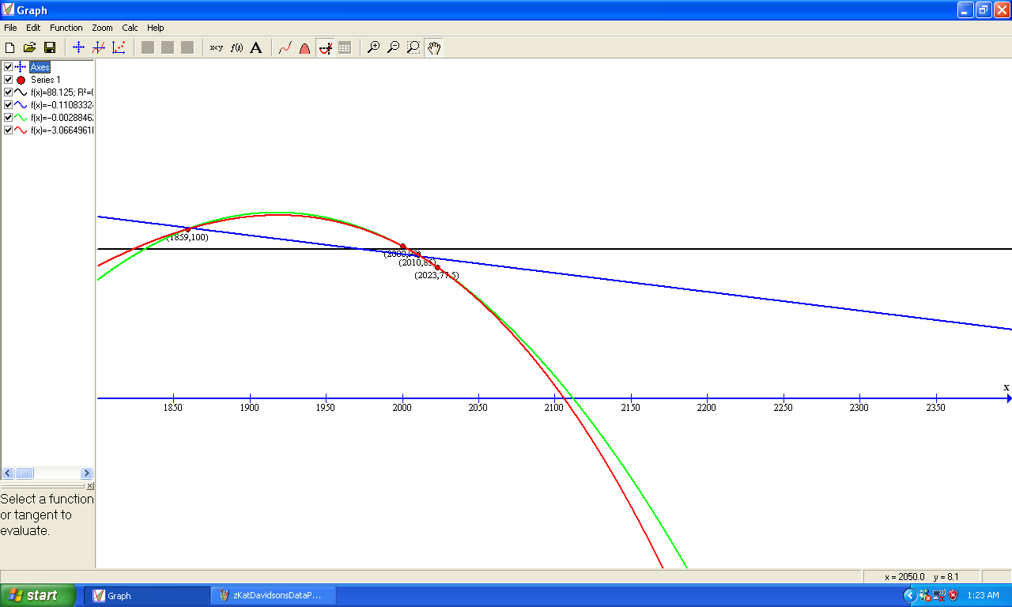The image size is (1012, 607).
Task: Insert the derivative f'(x) of a function
Action: [236, 47]
